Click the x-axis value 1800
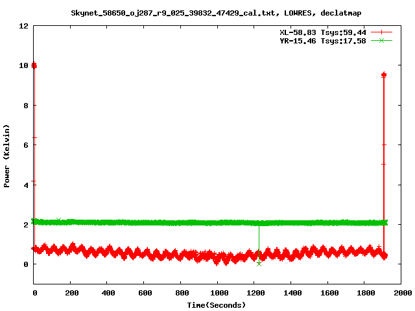The image size is (415, 311). (x=366, y=293)
